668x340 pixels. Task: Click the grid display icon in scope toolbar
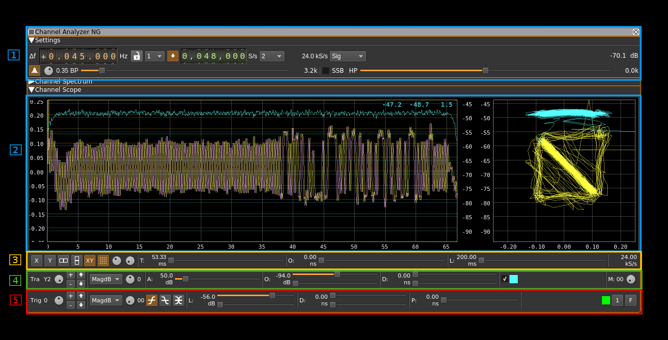point(103,261)
